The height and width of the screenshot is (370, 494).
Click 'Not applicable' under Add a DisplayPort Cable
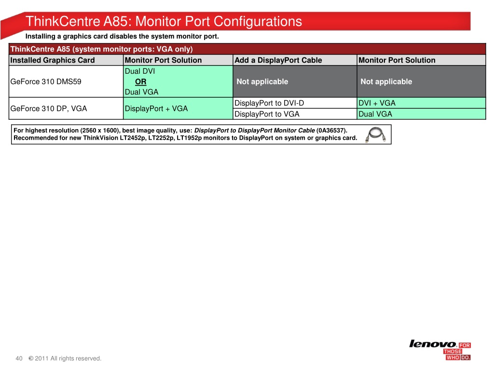click(262, 82)
